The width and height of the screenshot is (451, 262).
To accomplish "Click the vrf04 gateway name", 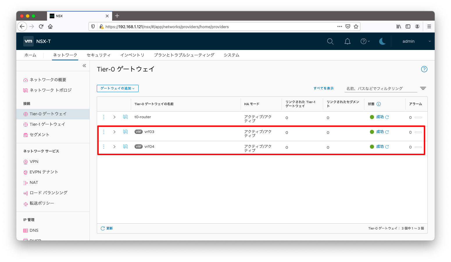I will 149,147.
